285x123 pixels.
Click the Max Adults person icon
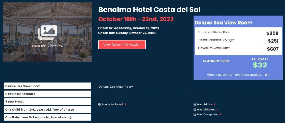195,104
